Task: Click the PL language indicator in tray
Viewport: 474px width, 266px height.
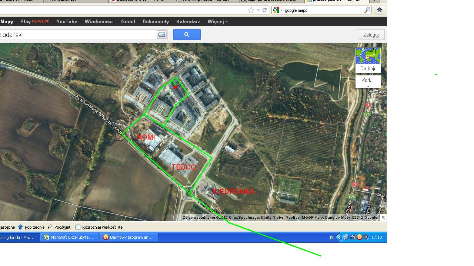Action: 332,238
